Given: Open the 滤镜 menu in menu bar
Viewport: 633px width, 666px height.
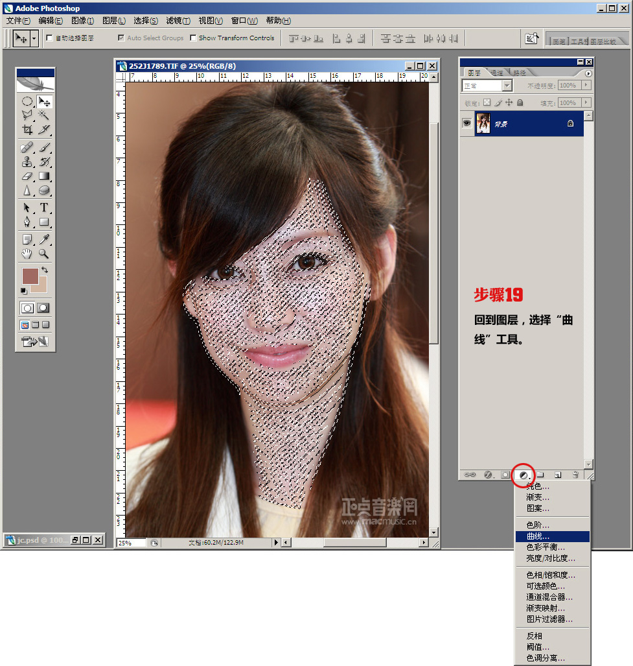Looking at the screenshot, I should (x=178, y=21).
